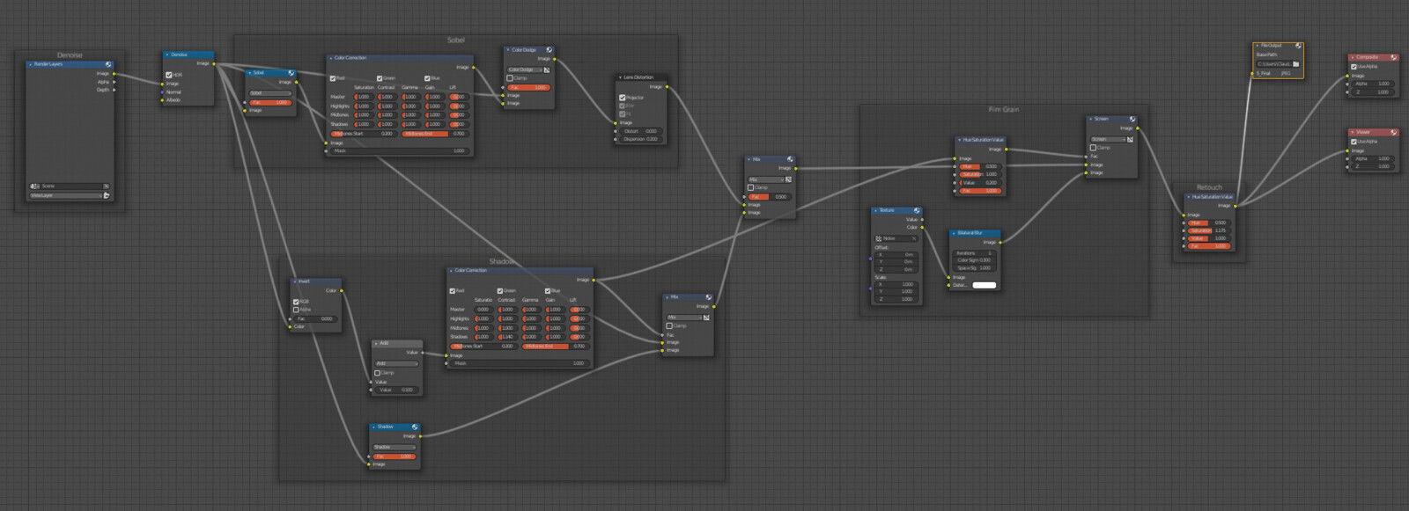Viewport: 1409px width, 511px height.
Task: Click Denoise node header
Action: (x=188, y=55)
